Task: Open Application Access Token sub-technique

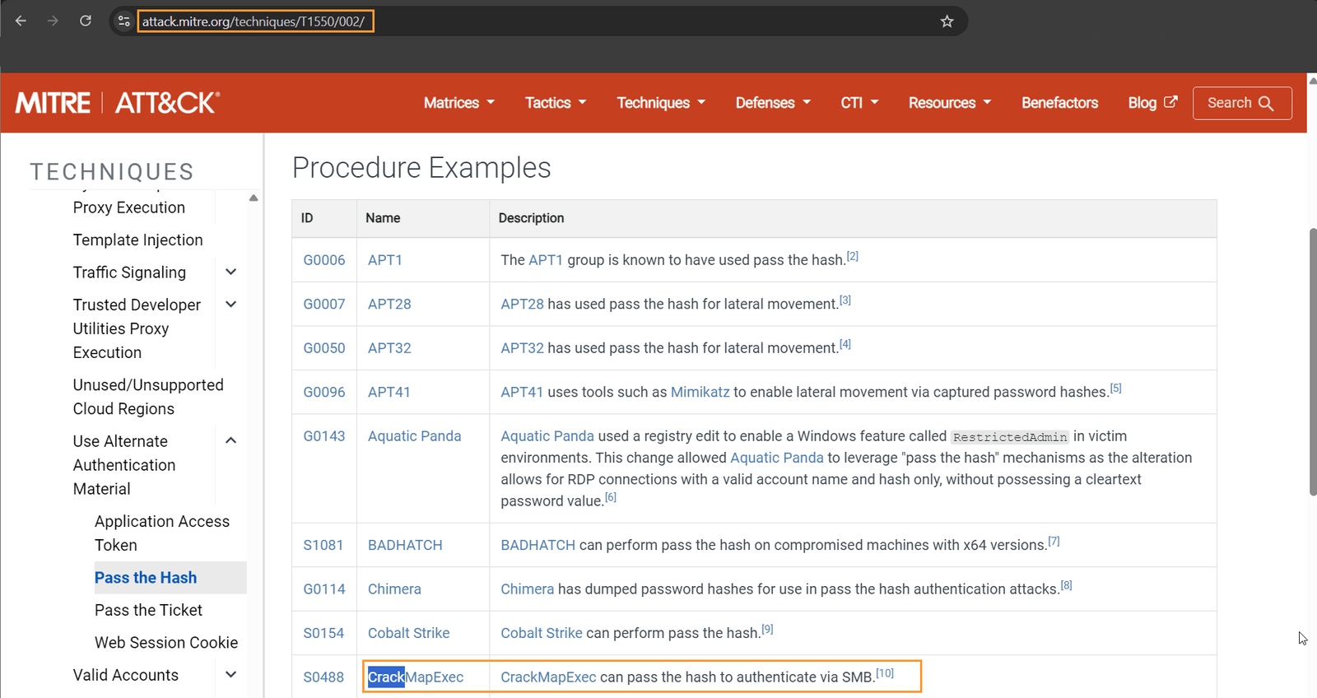Action: (162, 533)
